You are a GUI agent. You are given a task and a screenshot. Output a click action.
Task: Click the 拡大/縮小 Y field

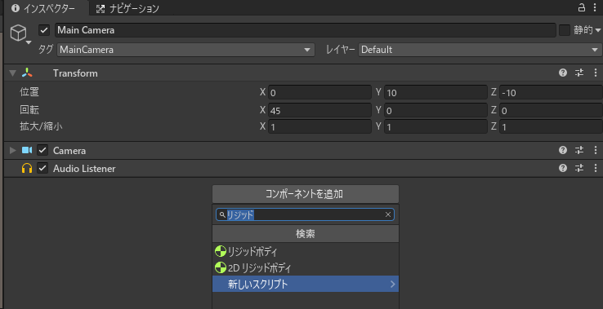pyautogui.click(x=435, y=126)
